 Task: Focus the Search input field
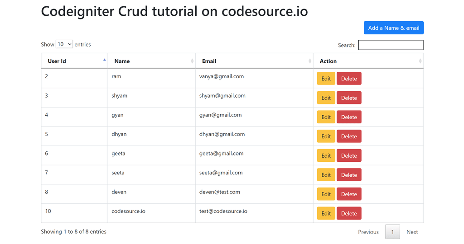click(x=391, y=45)
